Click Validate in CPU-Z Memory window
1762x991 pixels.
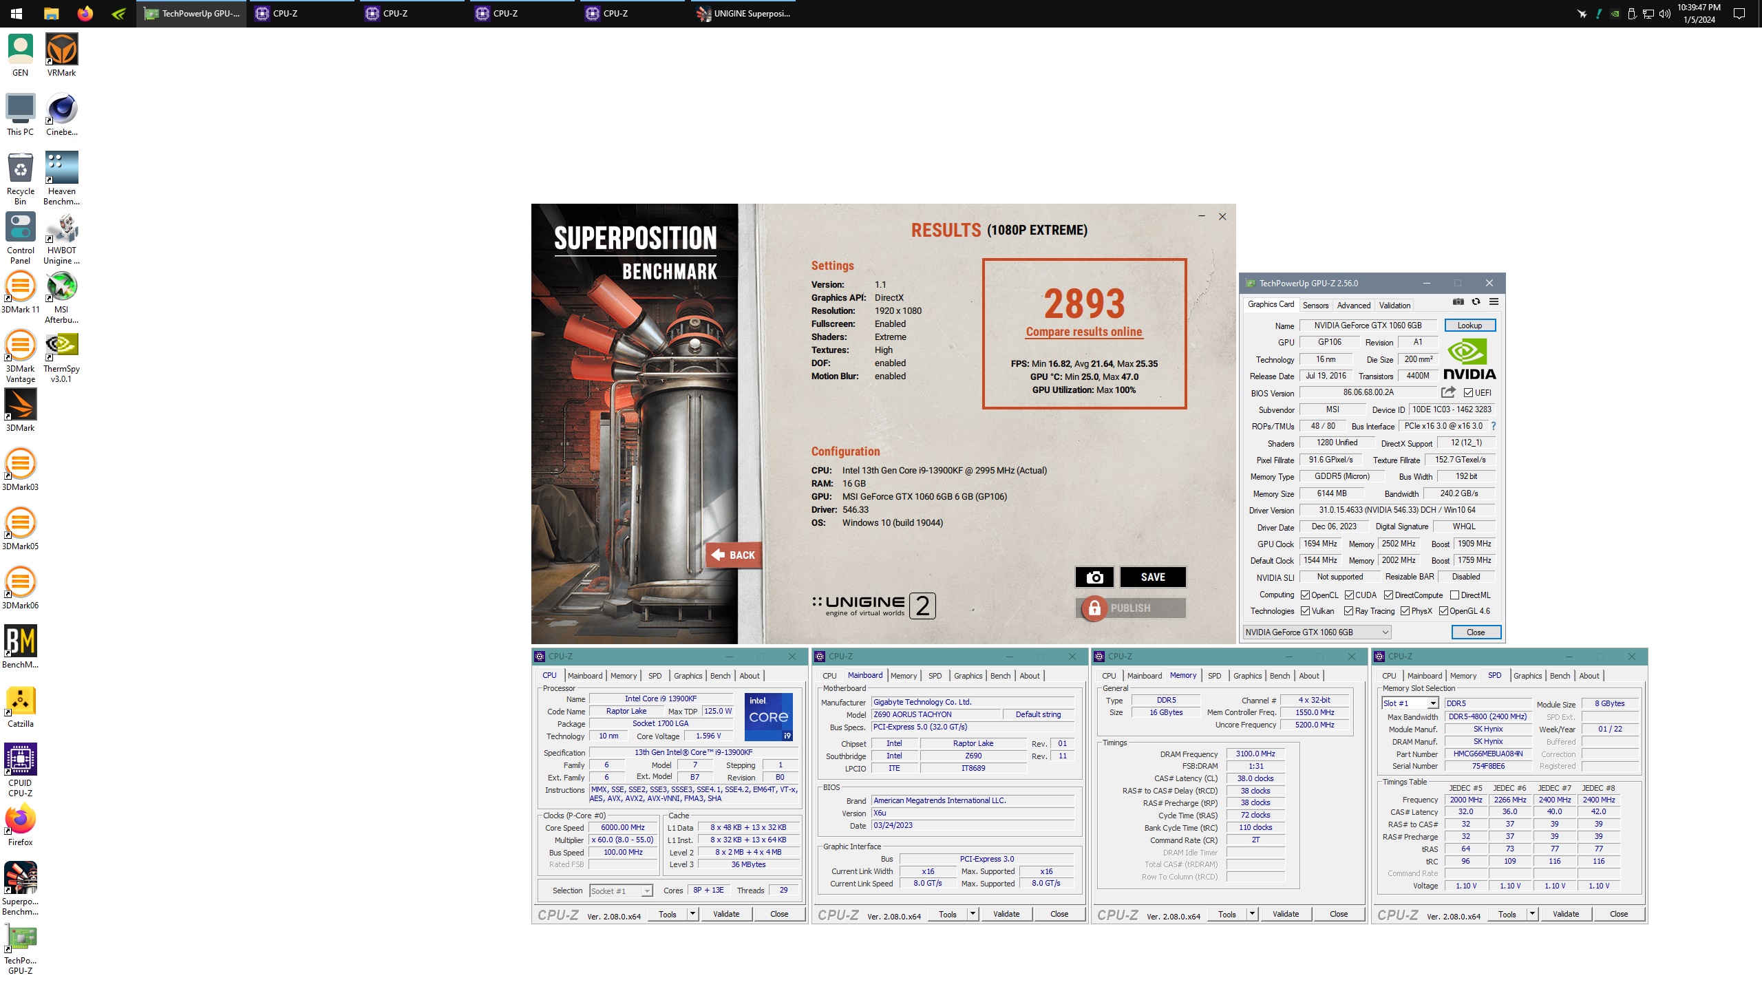(1286, 914)
